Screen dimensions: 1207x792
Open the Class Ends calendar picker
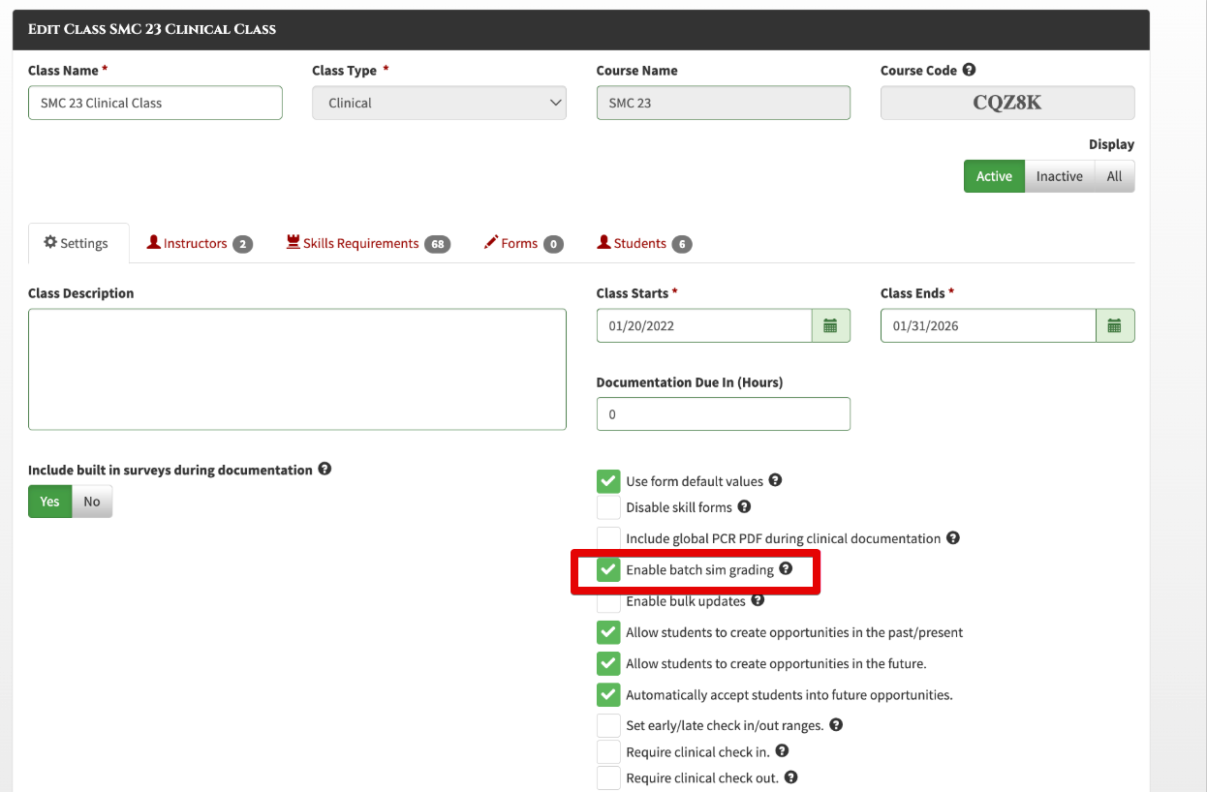pos(1114,326)
